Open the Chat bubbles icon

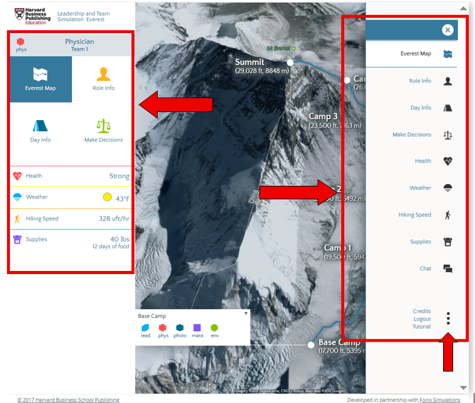click(x=447, y=268)
